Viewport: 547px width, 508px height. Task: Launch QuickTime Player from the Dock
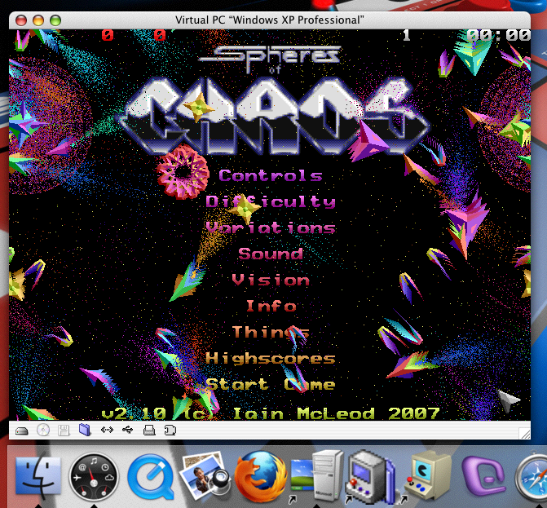point(151,476)
